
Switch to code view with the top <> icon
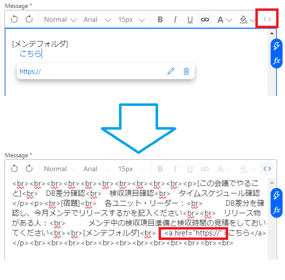point(267,19)
